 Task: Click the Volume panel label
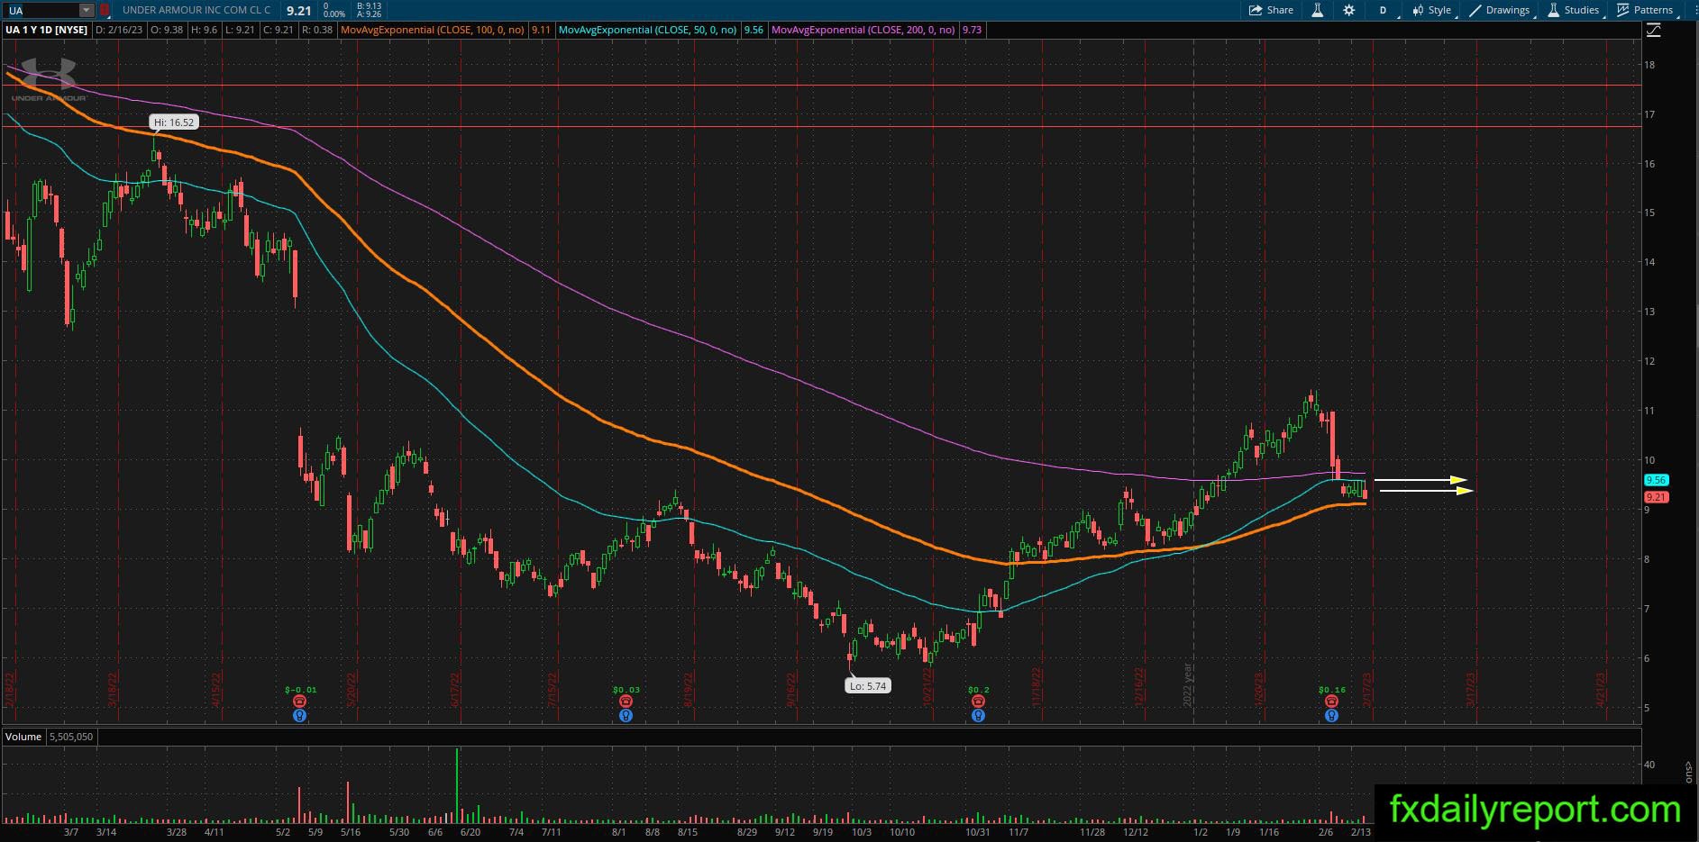click(23, 737)
